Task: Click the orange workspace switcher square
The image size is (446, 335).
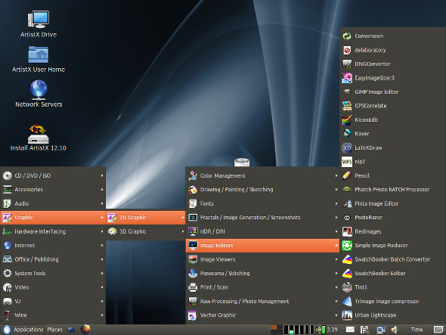Action: (x=274, y=327)
